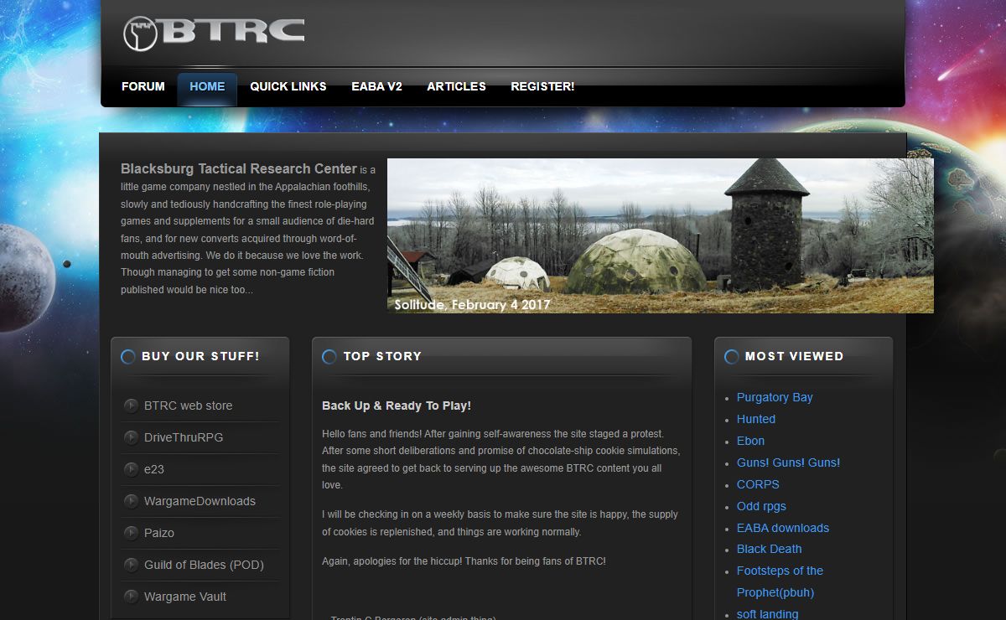The image size is (1006, 620).
Task: Click the Solitude banner photo
Action: 660,235
